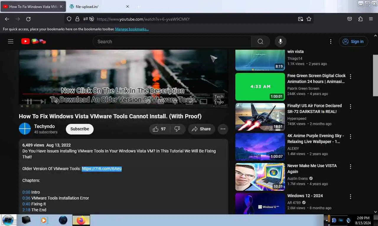The height and width of the screenshot is (226, 378).
Task: Open the 4K Anime Purple Evening Sky thumbnail
Action: click(260, 147)
